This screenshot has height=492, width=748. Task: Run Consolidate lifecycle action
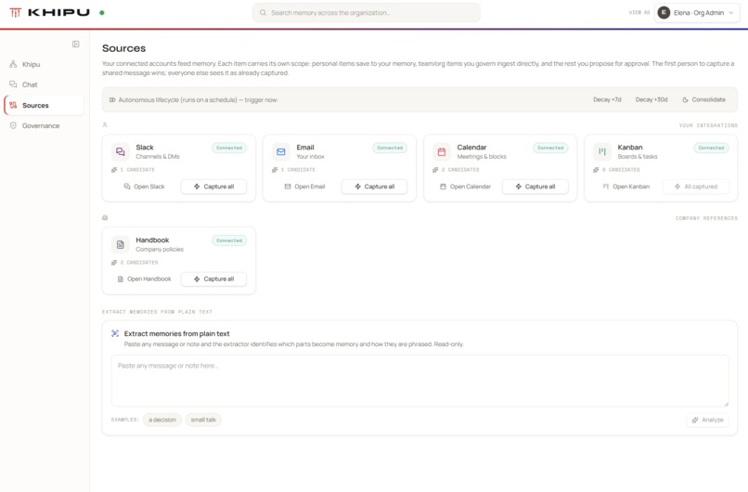coord(703,99)
